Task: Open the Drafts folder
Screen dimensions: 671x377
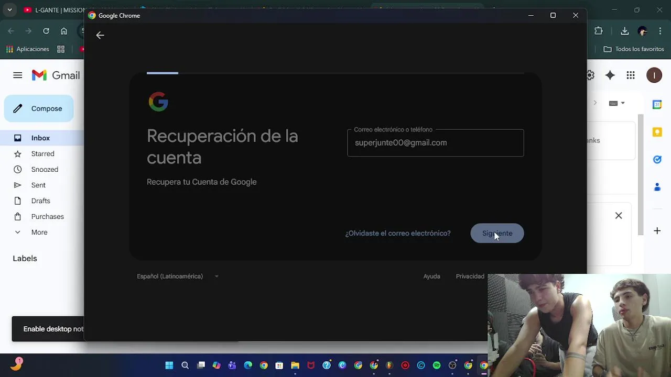Action: [40, 201]
